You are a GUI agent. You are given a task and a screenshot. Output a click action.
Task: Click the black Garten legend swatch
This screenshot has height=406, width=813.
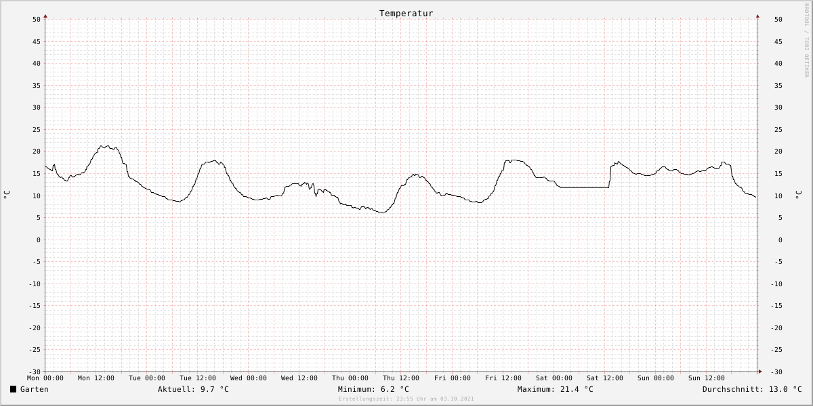(13, 389)
